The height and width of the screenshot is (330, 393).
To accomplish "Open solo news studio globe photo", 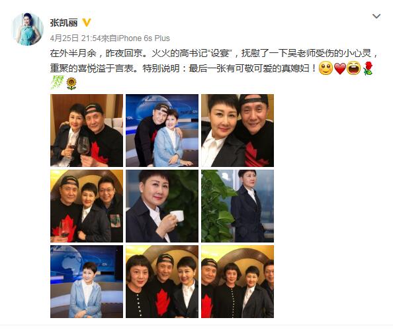I will 87,282.
